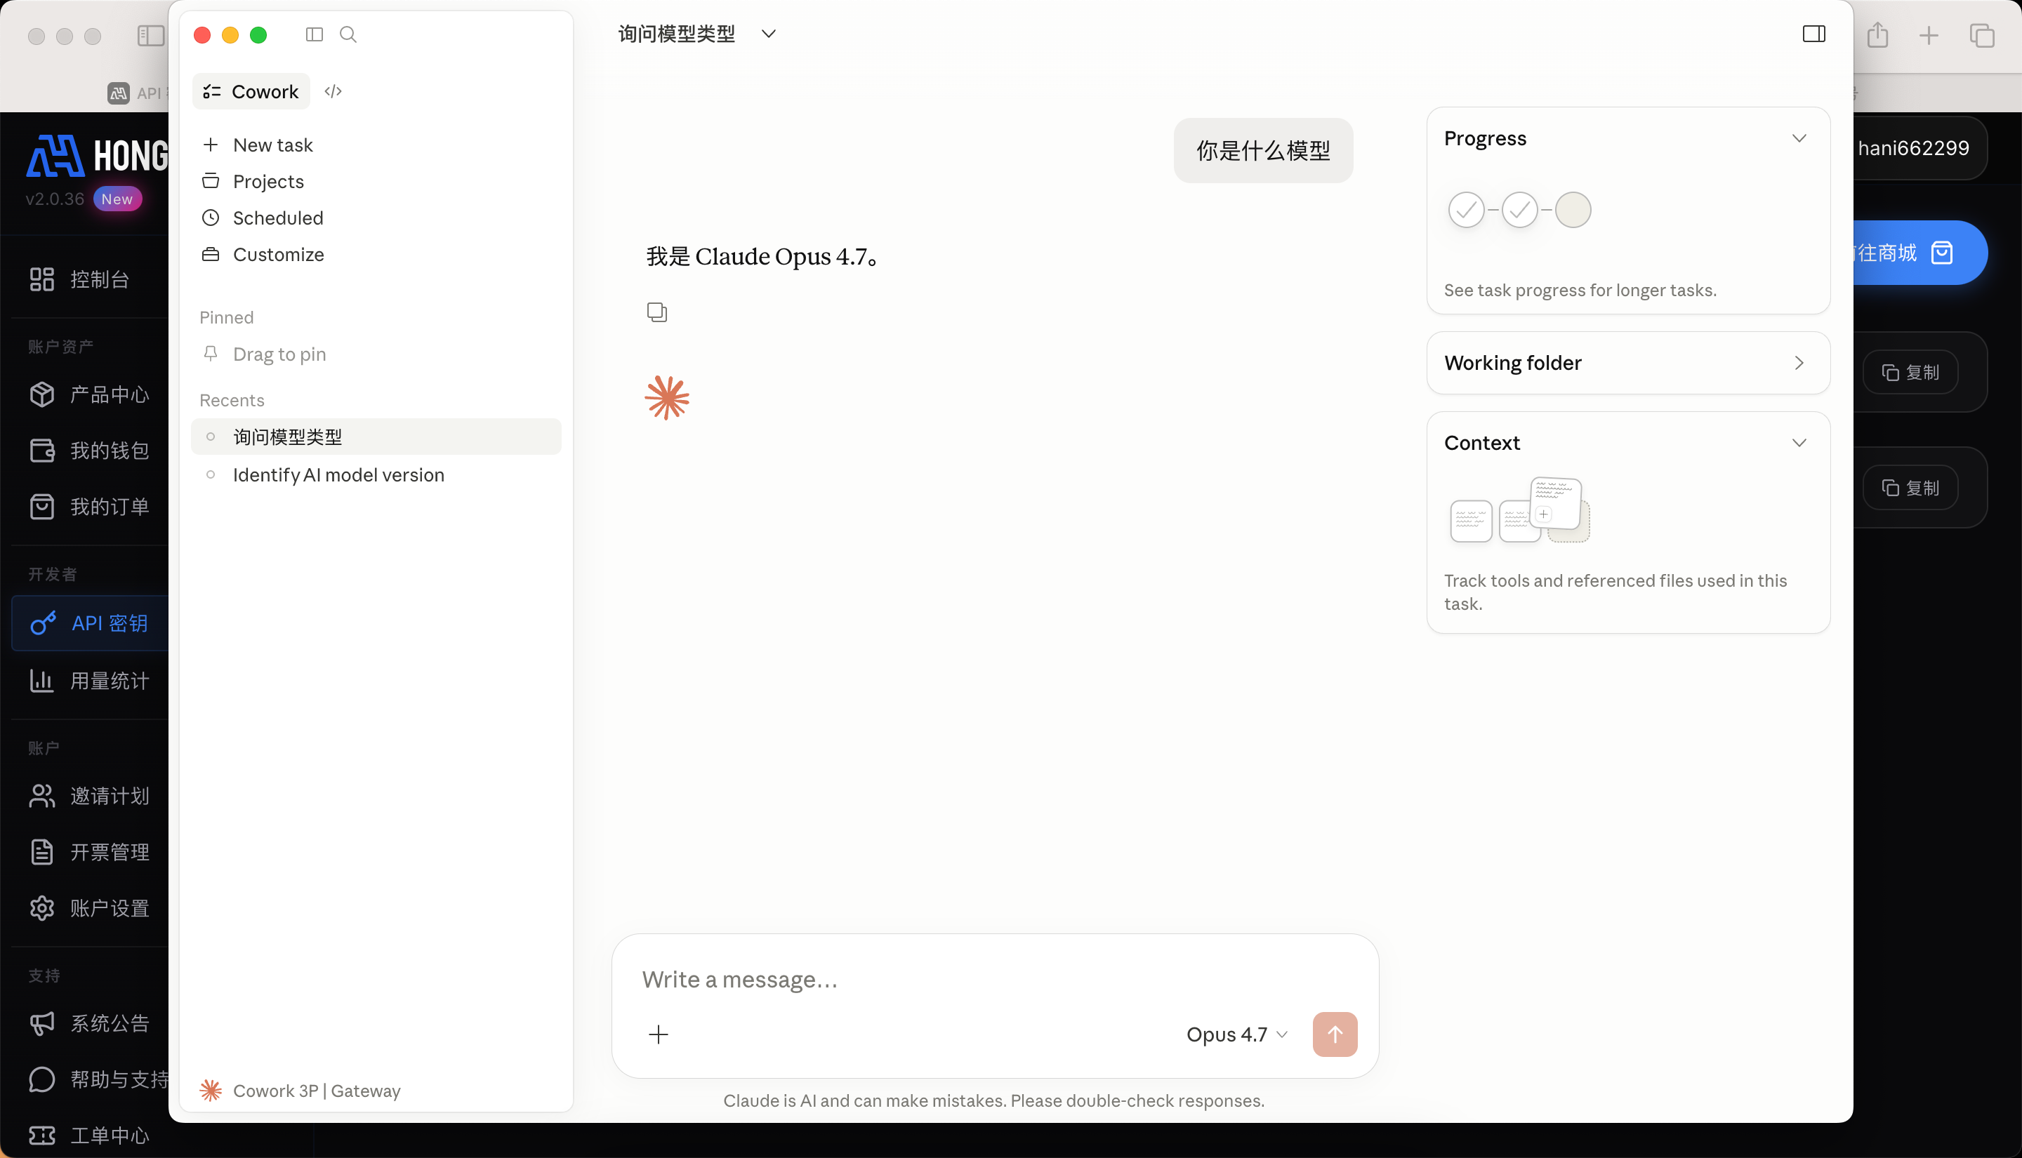Copy the assistant response
This screenshot has width=2022, height=1158.
pos(657,312)
